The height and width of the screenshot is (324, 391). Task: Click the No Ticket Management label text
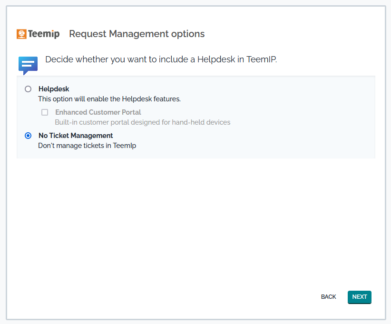76,136
